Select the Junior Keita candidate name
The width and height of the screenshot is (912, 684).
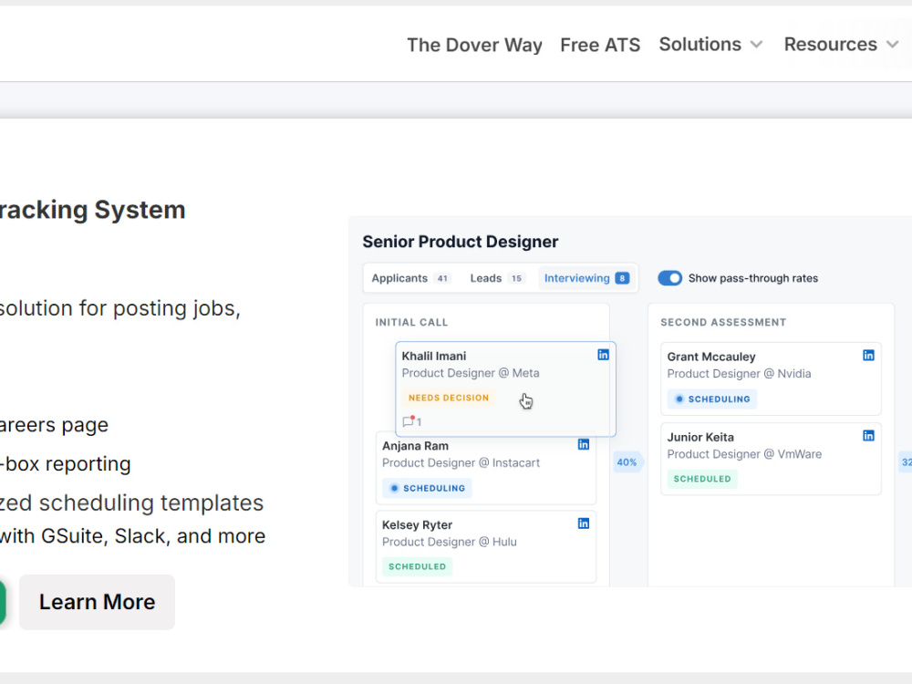[x=700, y=437]
